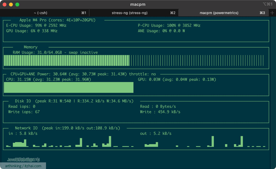The width and height of the screenshot is (276, 169).
Task: Click the out : 5.2 kB/s reading
Action: pos(156,133)
